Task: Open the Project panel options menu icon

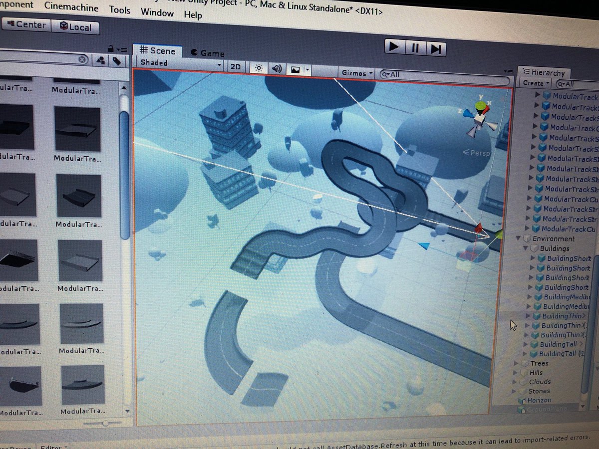Action: coord(121,49)
